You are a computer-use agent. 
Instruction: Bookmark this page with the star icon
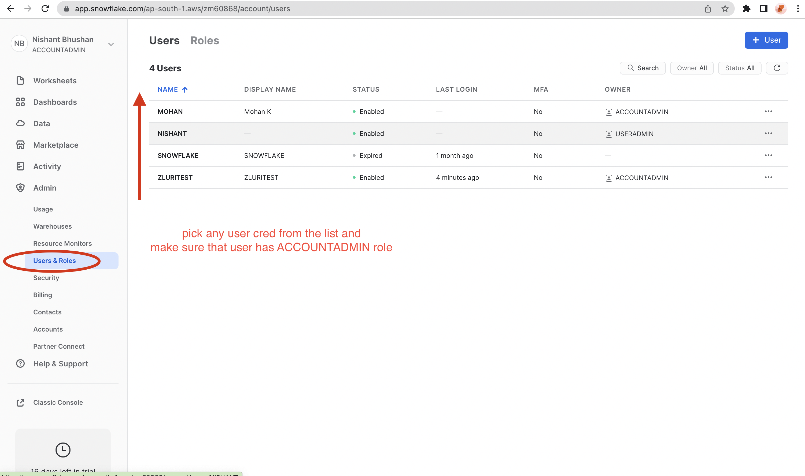click(725, 9)
